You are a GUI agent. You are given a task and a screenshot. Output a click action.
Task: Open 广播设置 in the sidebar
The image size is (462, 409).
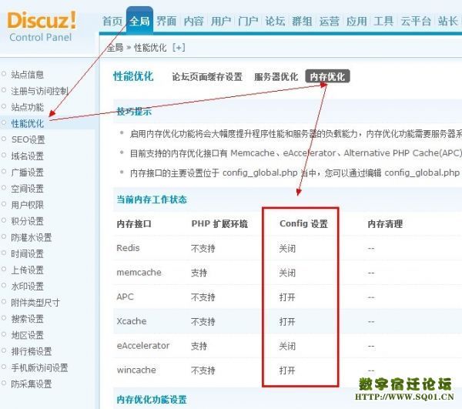pyautogui.click(x=28, y=172)
